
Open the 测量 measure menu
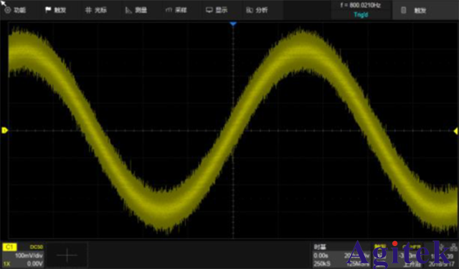click(136, 10)
